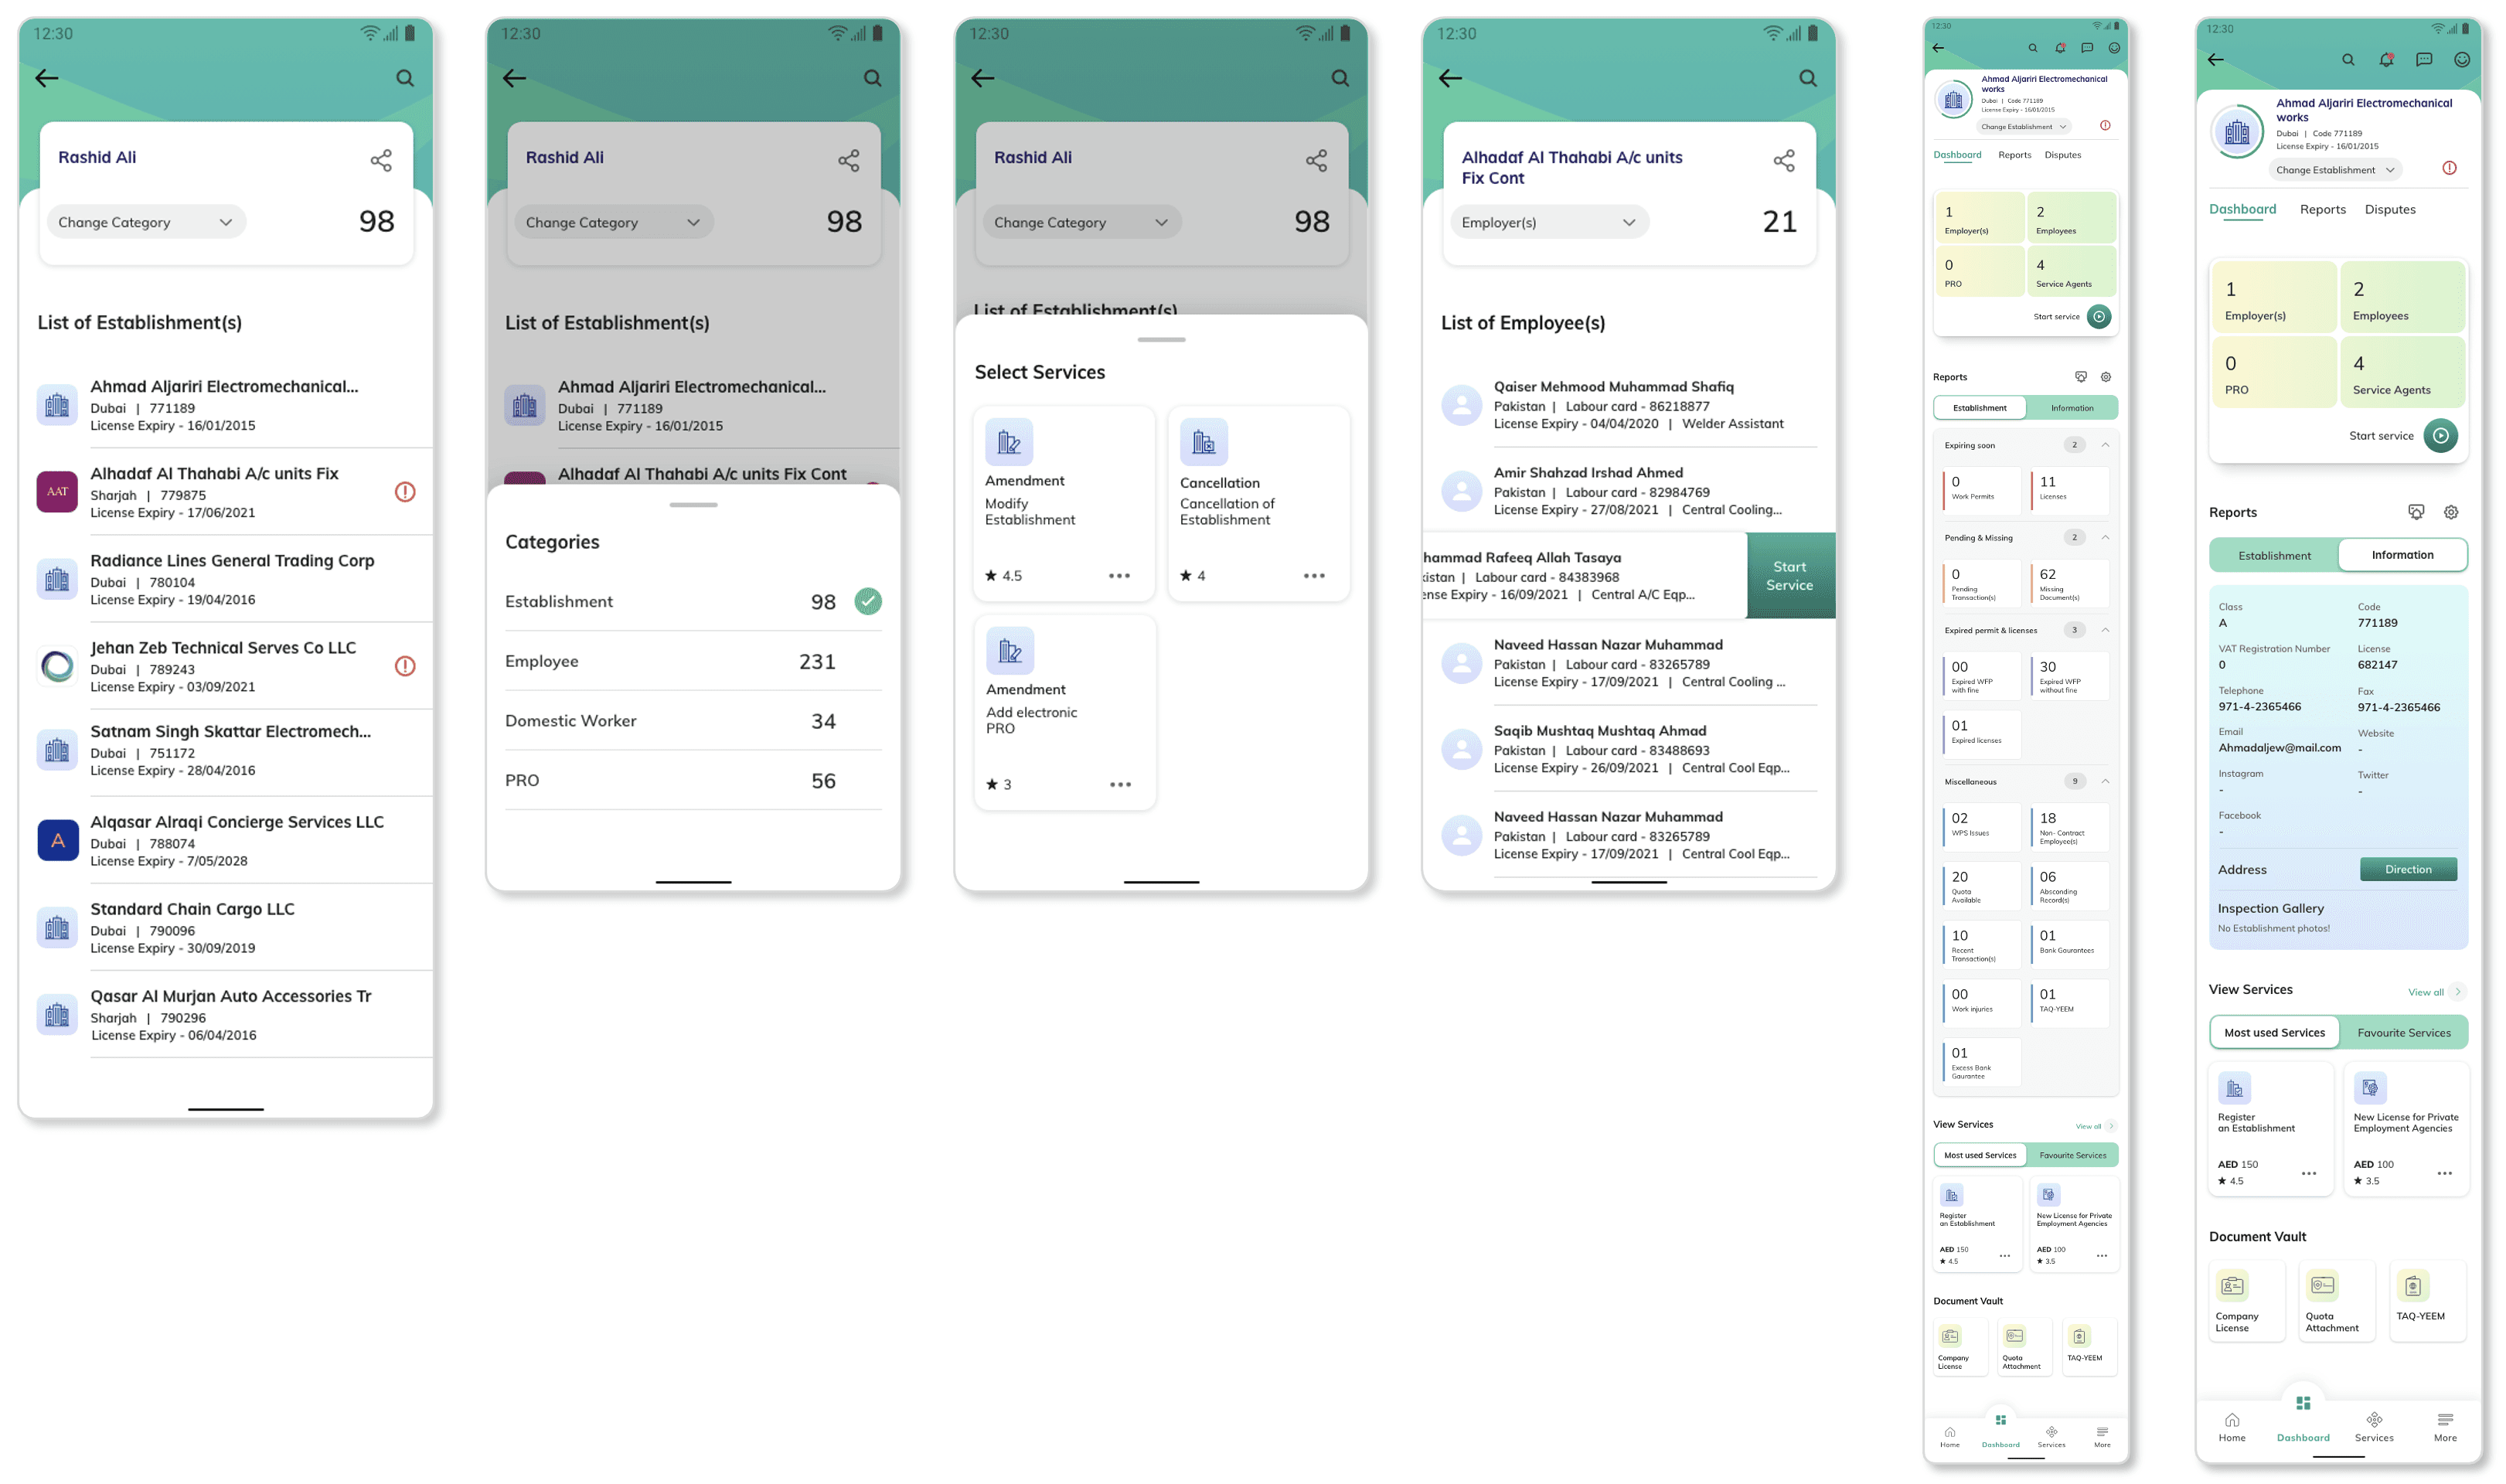Screen dimensions: 2506x1484
Task: Tap the back arrow on the employee list screen
Action: coord(1450,78)
